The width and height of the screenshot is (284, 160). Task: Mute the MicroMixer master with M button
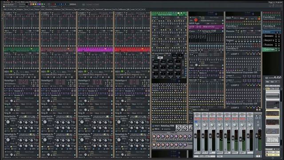[x=258, y=121]
